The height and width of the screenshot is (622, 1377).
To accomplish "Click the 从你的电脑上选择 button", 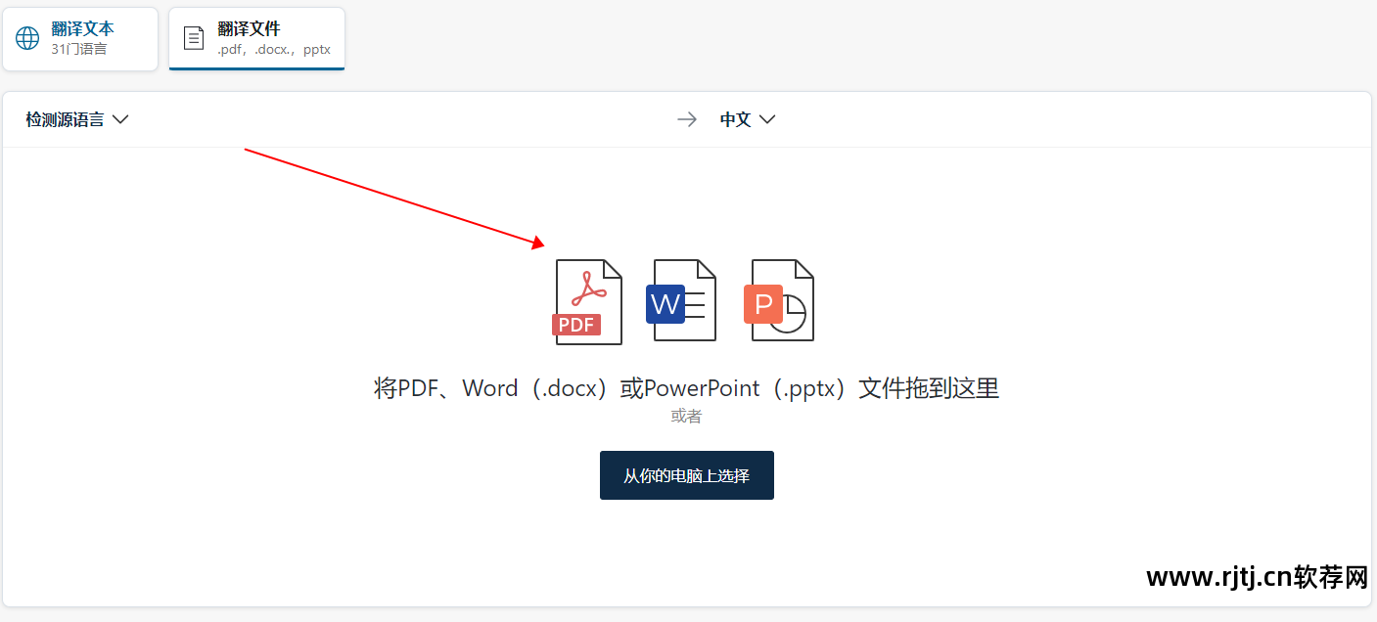I will (x=687, y=475).
